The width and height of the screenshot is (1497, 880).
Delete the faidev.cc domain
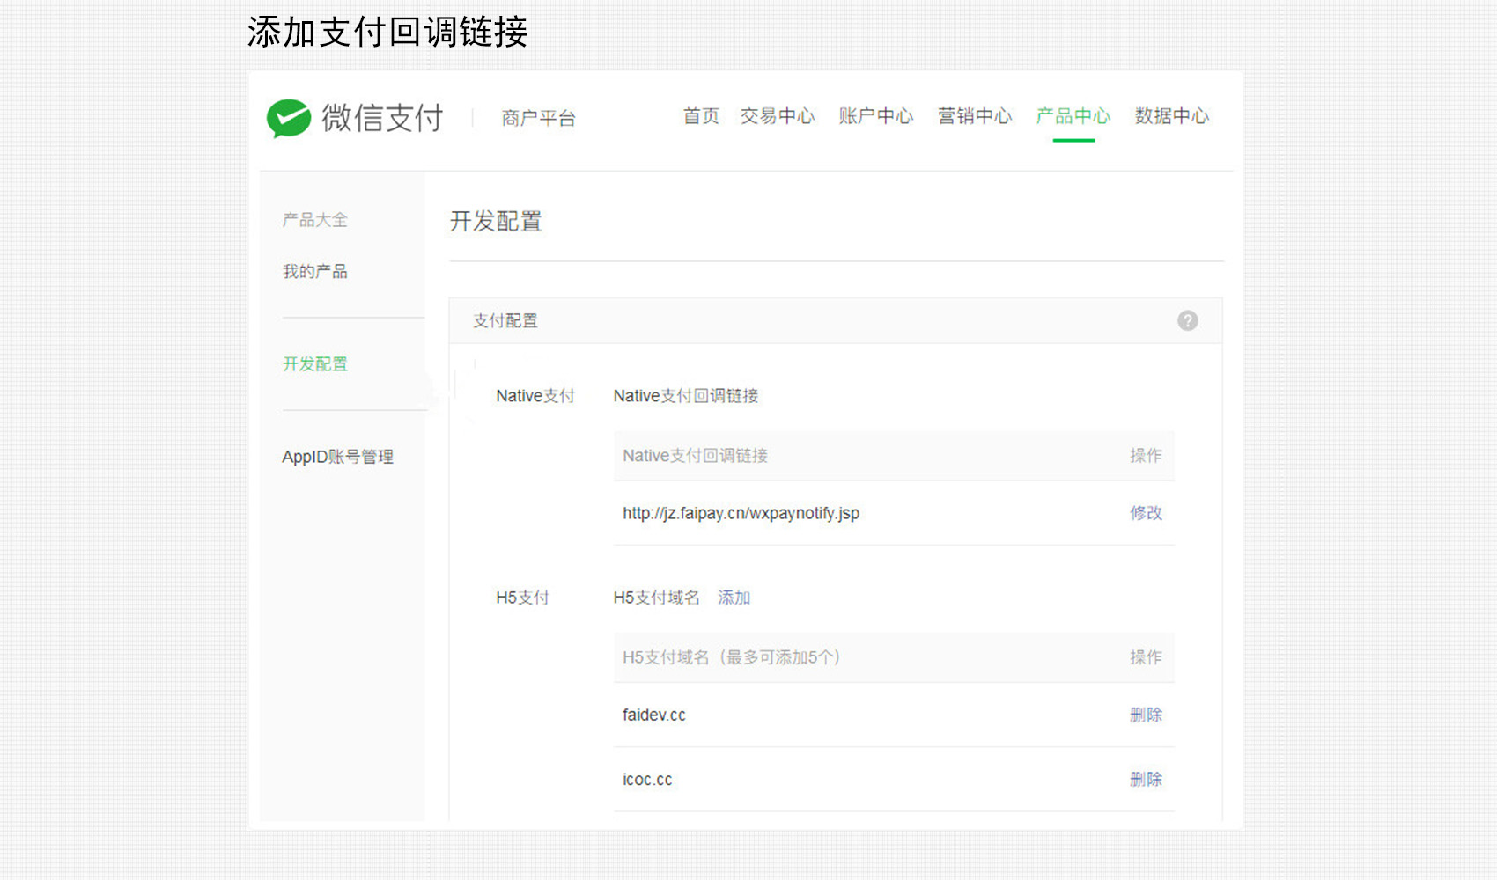1146,715
